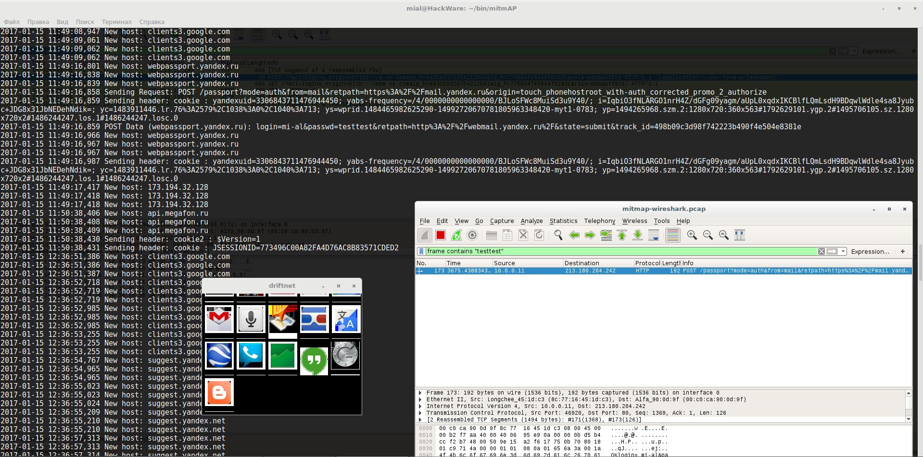The image size is (923, 457).
Task: Open capture options gear icon
Action: point(472,235)
